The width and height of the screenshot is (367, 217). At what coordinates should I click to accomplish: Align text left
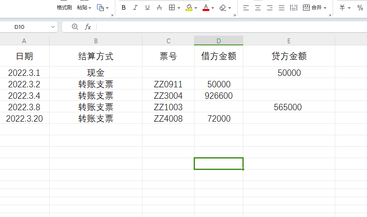246,8
